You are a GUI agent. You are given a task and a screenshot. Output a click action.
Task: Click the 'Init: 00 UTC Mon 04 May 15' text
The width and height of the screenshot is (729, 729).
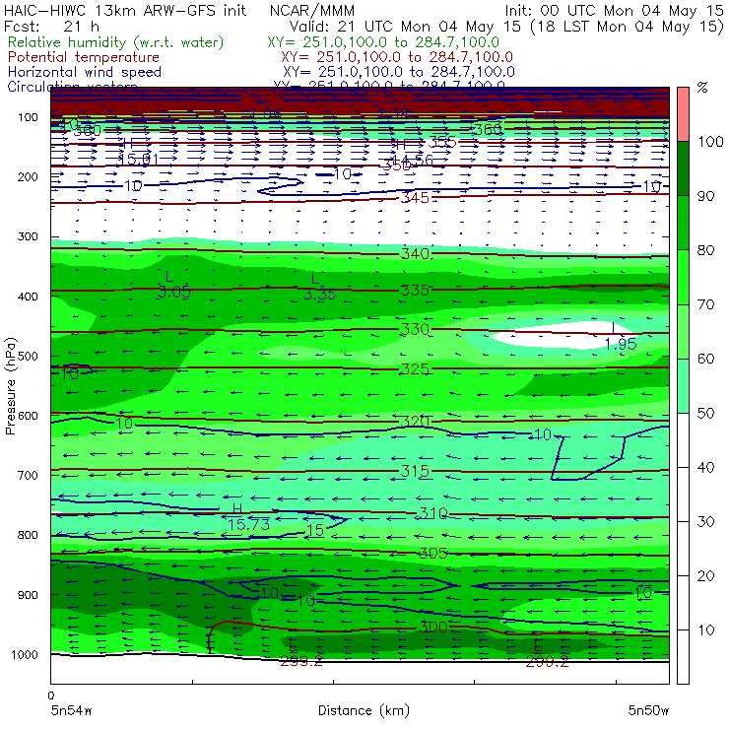point(614,10)
